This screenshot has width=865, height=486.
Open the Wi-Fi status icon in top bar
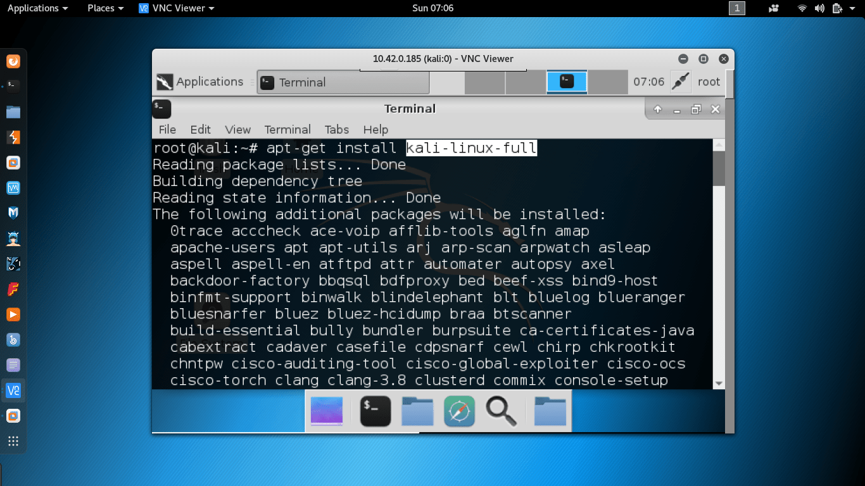pos(802,8)
